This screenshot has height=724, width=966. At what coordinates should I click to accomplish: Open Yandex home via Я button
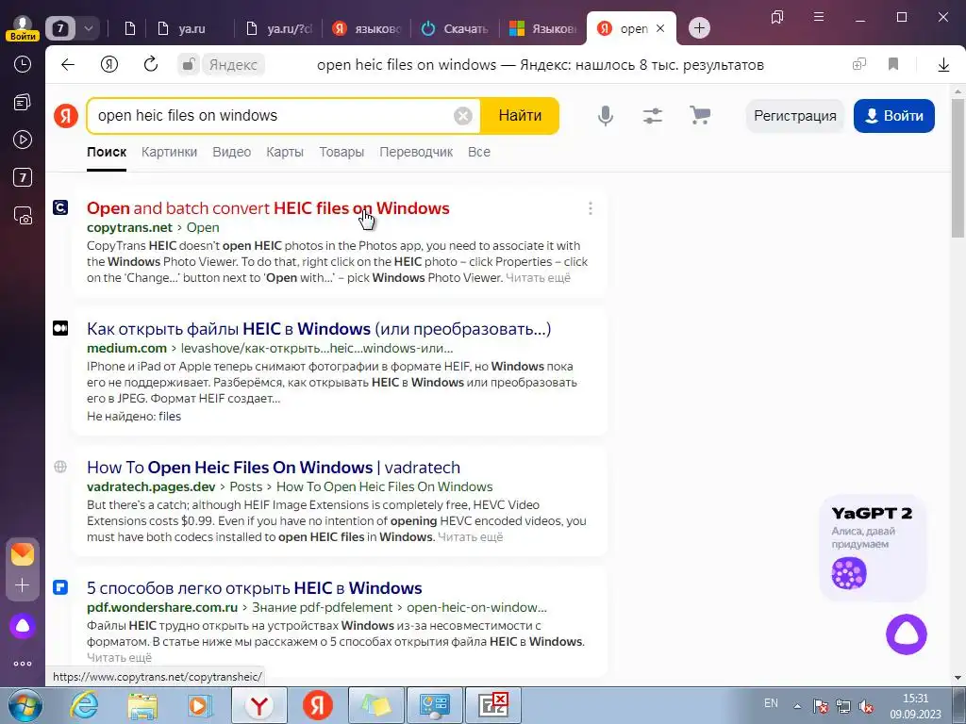point(109,65)
